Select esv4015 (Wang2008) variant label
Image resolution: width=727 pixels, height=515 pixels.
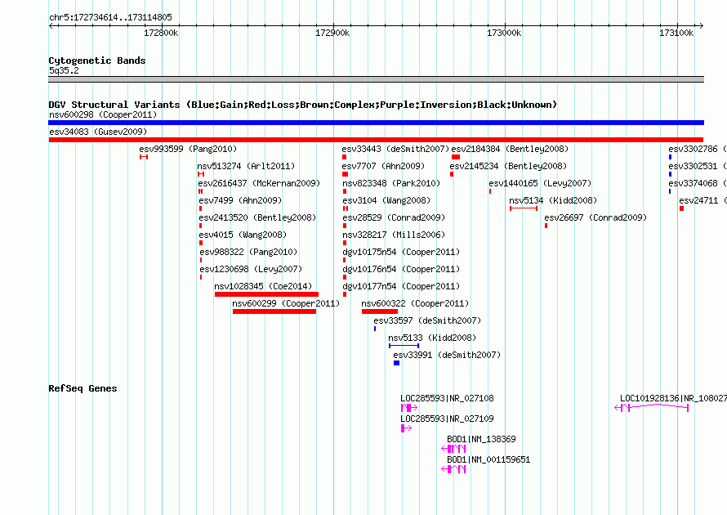click(x=243, y=235)
